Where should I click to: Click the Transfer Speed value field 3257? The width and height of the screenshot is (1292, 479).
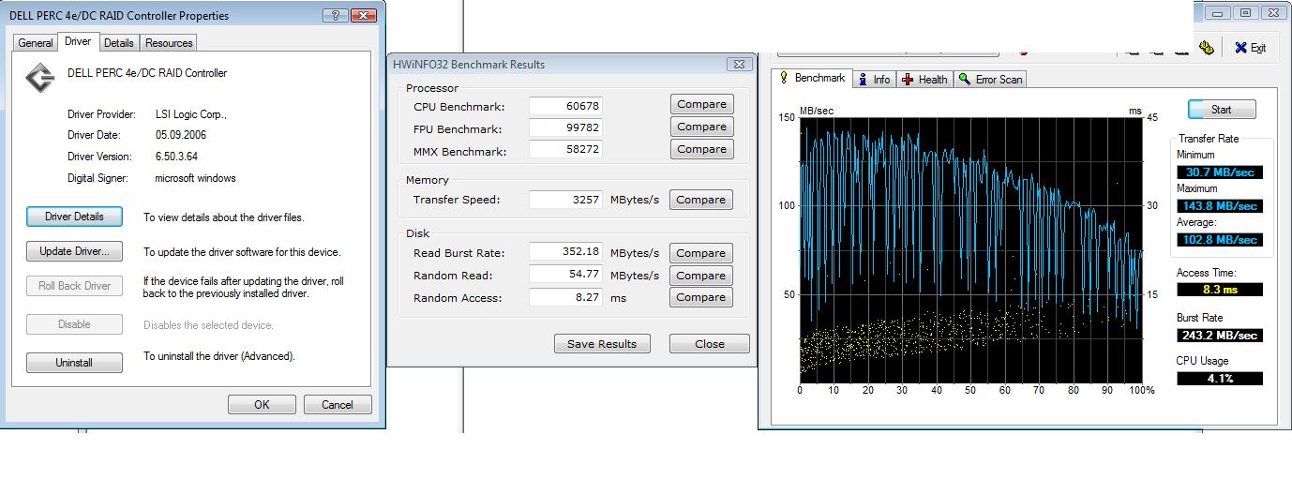(565, 200)
